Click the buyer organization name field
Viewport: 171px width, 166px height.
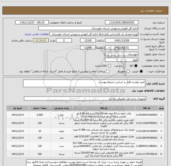click(x=88, y=28)
